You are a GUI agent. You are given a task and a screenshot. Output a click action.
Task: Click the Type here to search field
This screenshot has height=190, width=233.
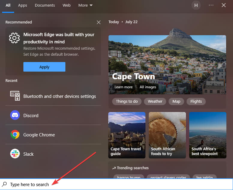[x=116, y=184]
